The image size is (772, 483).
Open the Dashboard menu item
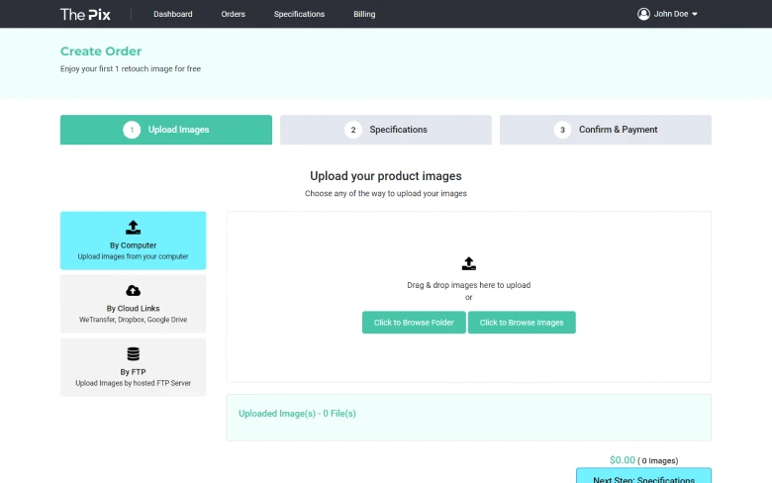173,15
